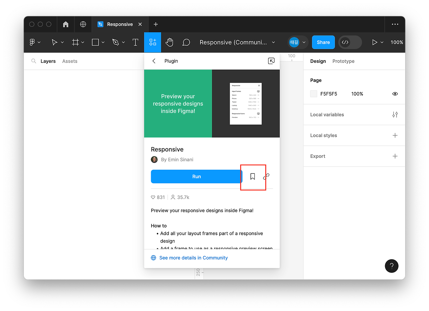Click the 831 likes heart count
The height and width of the screenshot is (311, 429).
[x=158, y=197]
